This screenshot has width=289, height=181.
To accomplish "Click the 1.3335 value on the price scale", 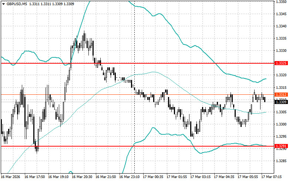I will pyautogui.click(x=281, y=38).
